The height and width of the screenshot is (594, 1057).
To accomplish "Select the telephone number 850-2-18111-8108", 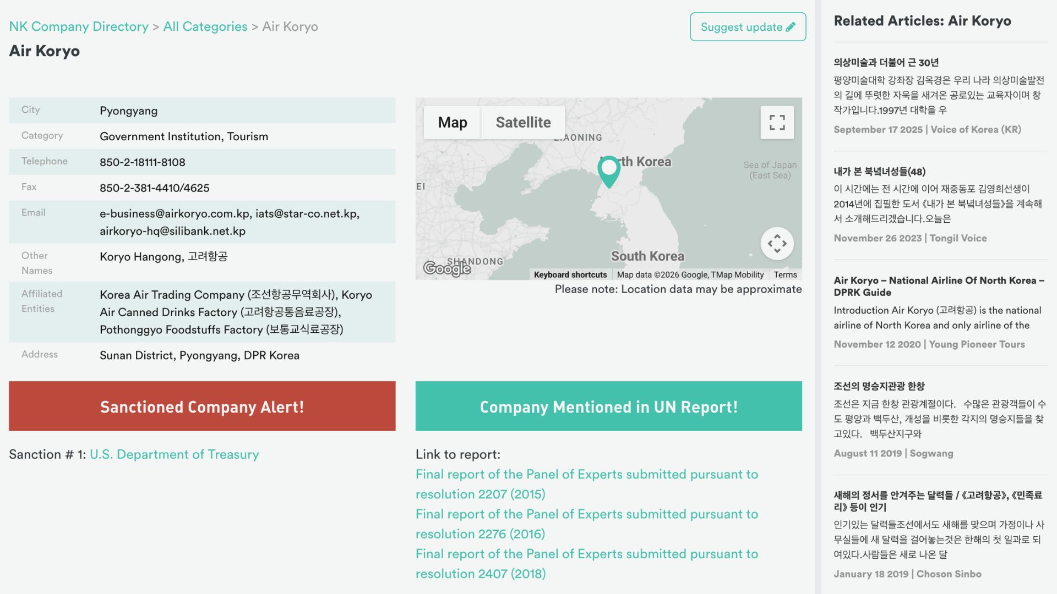I will click(x=142, y=162).
